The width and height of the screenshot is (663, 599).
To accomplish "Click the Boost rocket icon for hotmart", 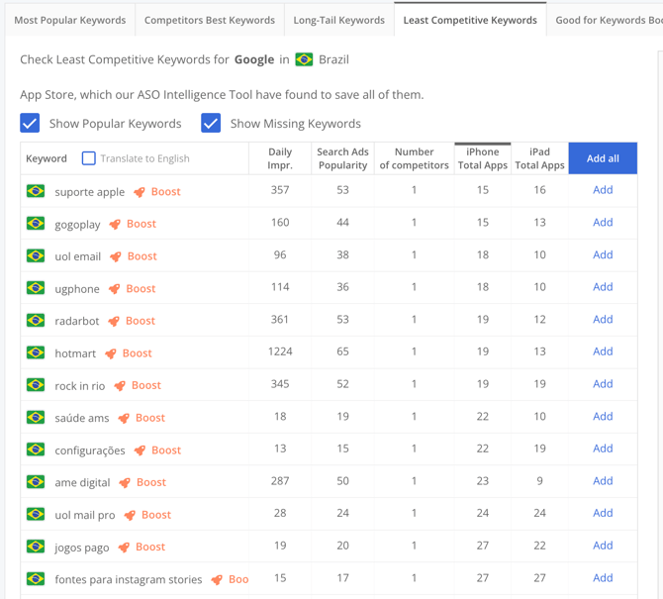I will pyautogui.click(x=111, y=353).
